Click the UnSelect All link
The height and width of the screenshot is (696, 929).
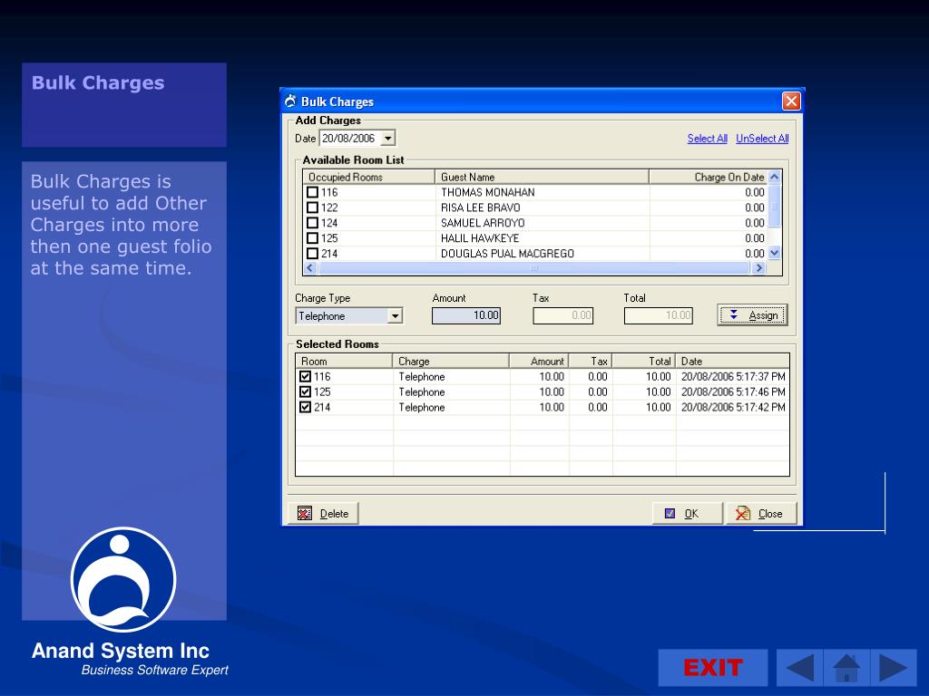[x=762, y=139]
